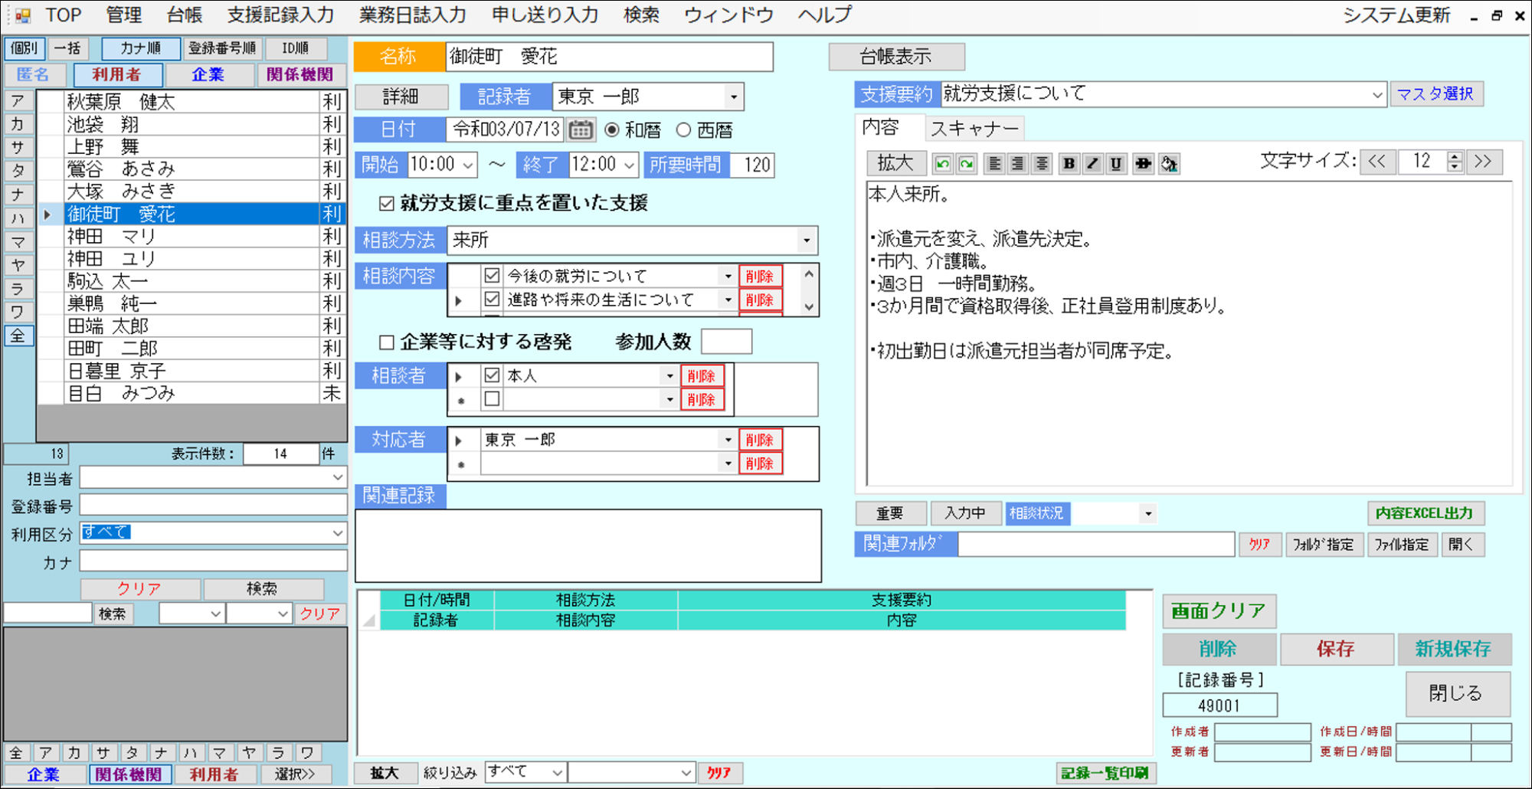Open the 相談状況 dropdown
1532x789 pixels.
coord(1147,514)
